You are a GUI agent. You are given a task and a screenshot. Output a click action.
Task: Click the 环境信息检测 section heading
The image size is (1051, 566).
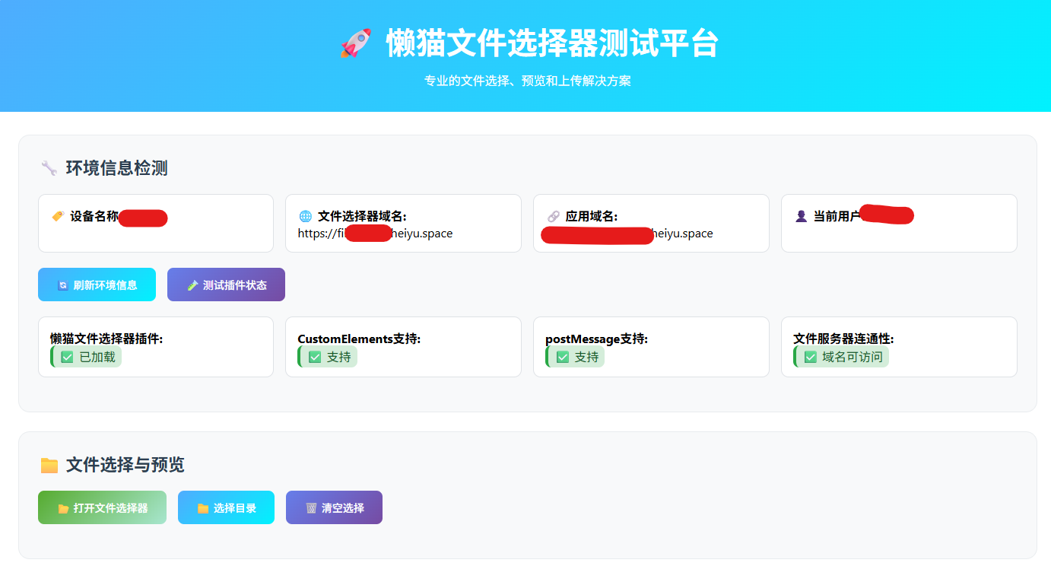[x=117, y=168]
